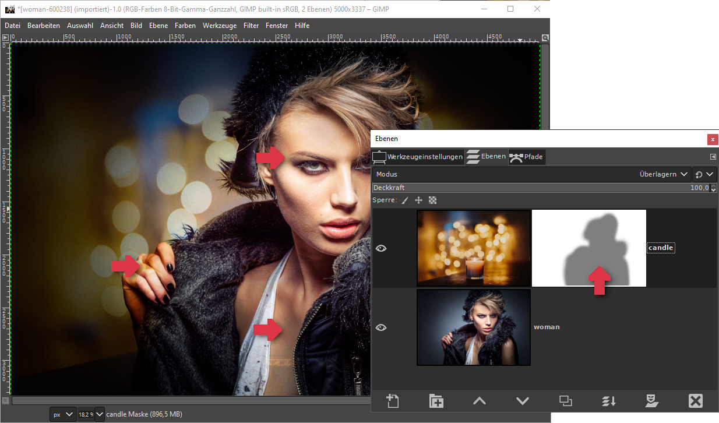Open the unit dropdown showing px
This screenshot has height=423, width=719.
(x=62, y=414)
